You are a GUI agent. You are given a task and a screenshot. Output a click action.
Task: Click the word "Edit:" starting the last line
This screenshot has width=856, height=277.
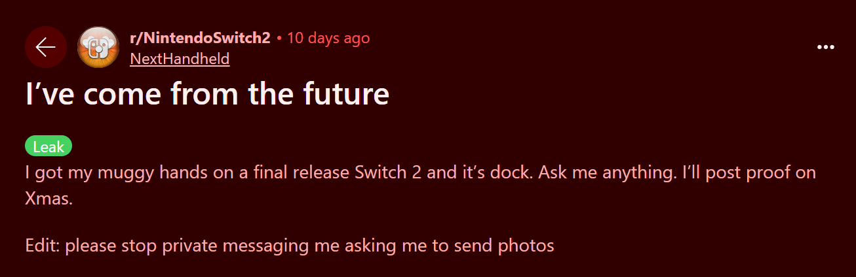tap(43, 246)
